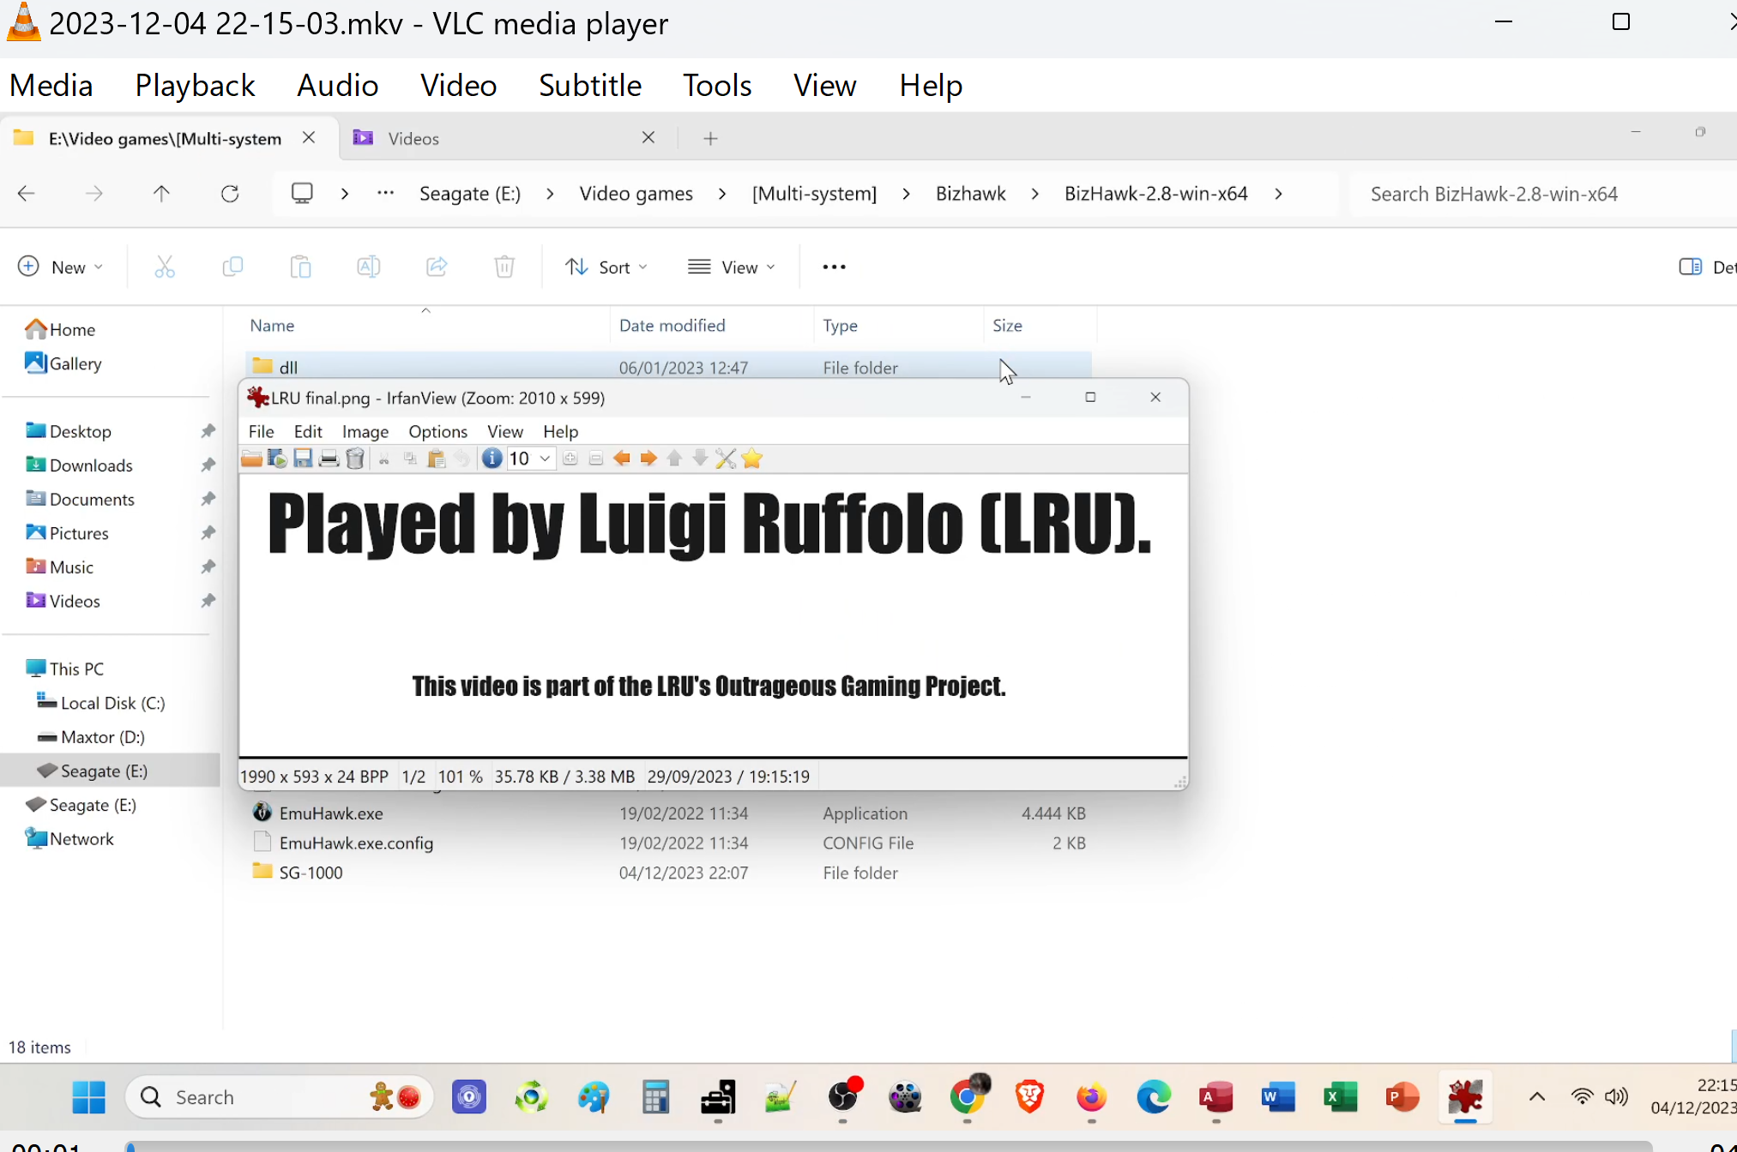This screenshot has height=1152, width=1737.
Task: Click Bizhawk in the address breadcrumb
Action: tap(970, 194)
